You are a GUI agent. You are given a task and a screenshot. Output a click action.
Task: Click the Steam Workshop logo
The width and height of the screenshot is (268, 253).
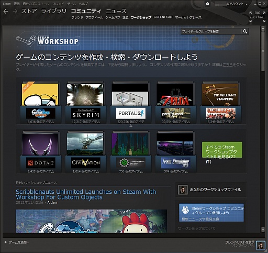pos(48,40)
